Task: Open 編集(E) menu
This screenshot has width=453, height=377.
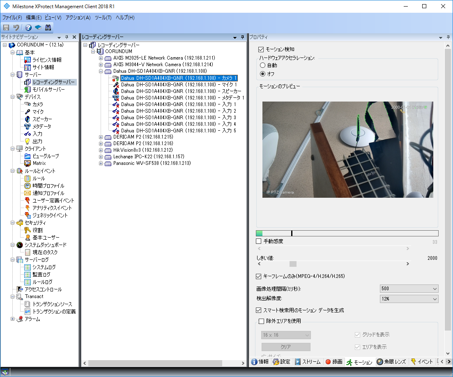Action: [x=34, y=18]
